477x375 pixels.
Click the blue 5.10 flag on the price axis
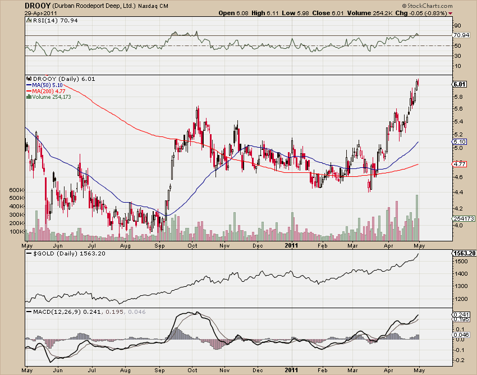pyautogui.click(x=460, y=142)
